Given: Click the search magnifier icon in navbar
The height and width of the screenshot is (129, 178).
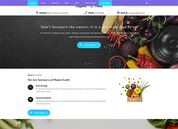Looking at the screenshot, I should [147, 3].
